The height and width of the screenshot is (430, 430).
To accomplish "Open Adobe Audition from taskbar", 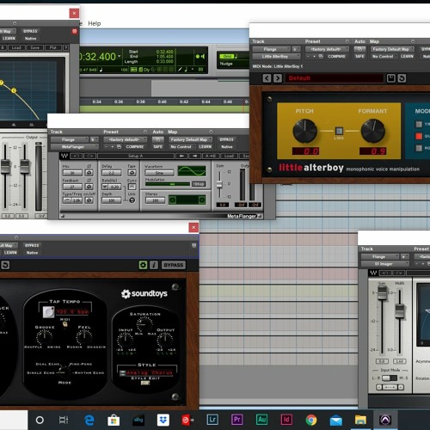I will pos(261,420).
